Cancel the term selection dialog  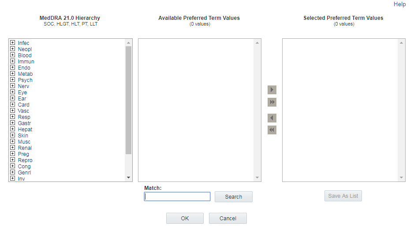click(227, 219)
